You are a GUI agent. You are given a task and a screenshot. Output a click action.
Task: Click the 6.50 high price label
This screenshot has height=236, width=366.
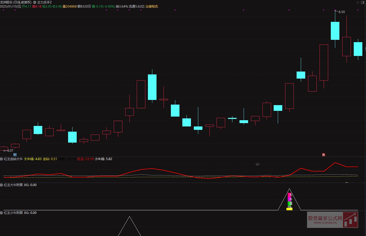[x=341, y=12]
